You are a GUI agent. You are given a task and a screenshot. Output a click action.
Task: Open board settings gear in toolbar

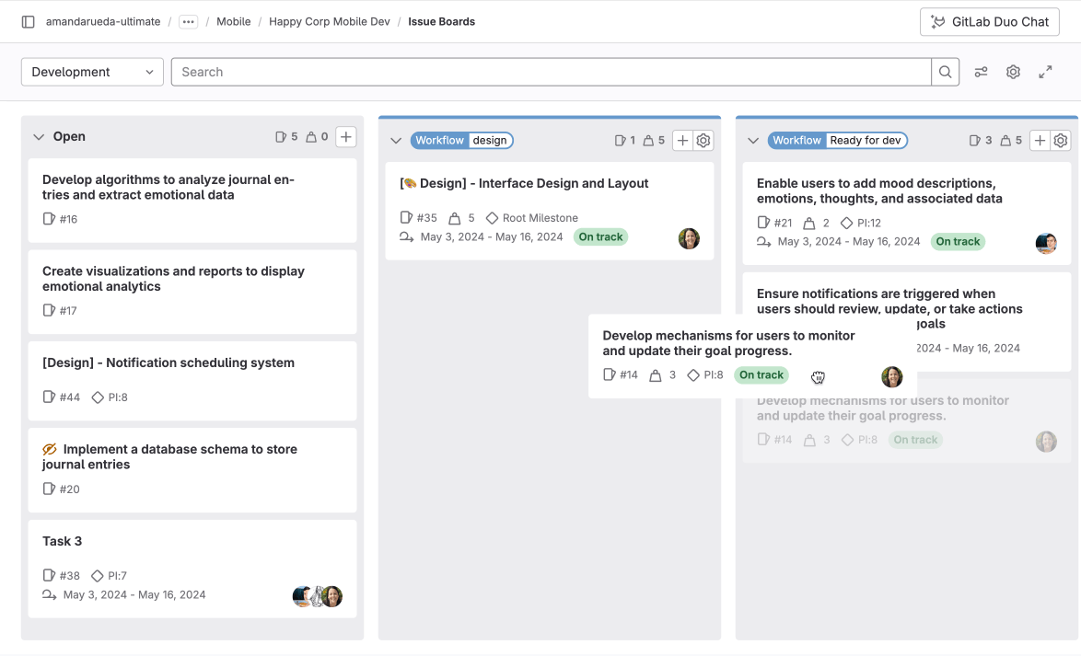(x=1013, y=72)
